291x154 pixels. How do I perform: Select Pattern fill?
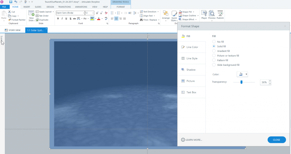(x=214, y=60)
